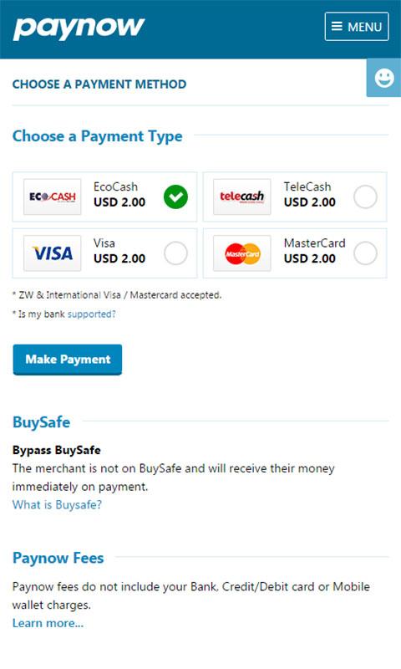Open the MENU button
This screenshot has height=669, width=401.
pos(357,27)
